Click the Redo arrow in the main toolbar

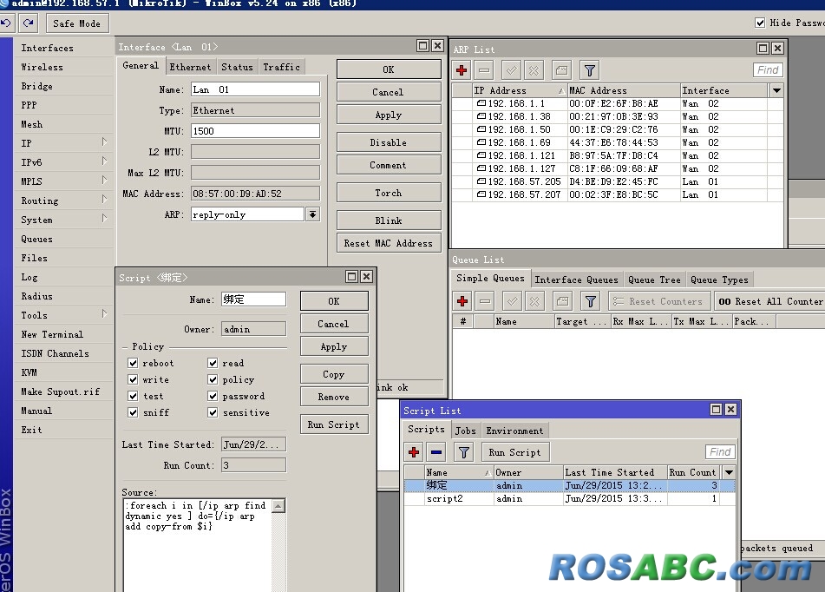[29, 23]
